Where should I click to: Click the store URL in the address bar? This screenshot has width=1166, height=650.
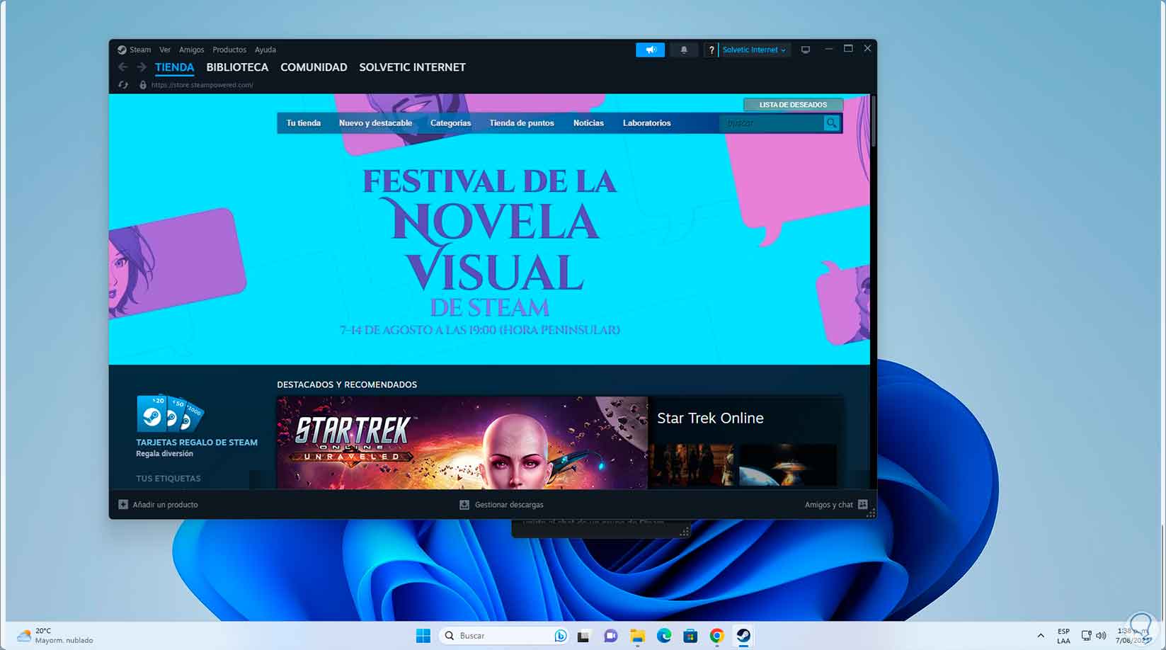point(202,85)
